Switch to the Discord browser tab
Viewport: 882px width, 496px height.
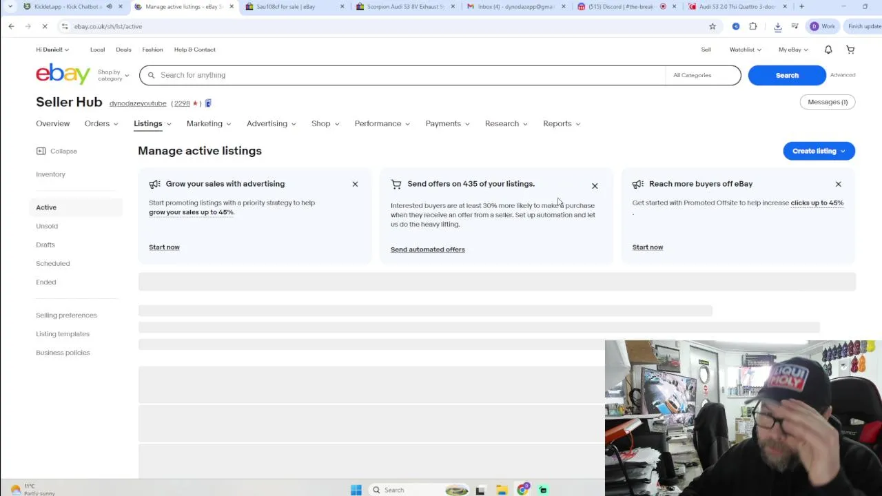(626, 6)
